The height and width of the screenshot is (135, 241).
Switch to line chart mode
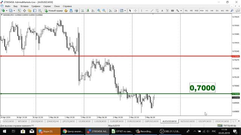(93, 10)
